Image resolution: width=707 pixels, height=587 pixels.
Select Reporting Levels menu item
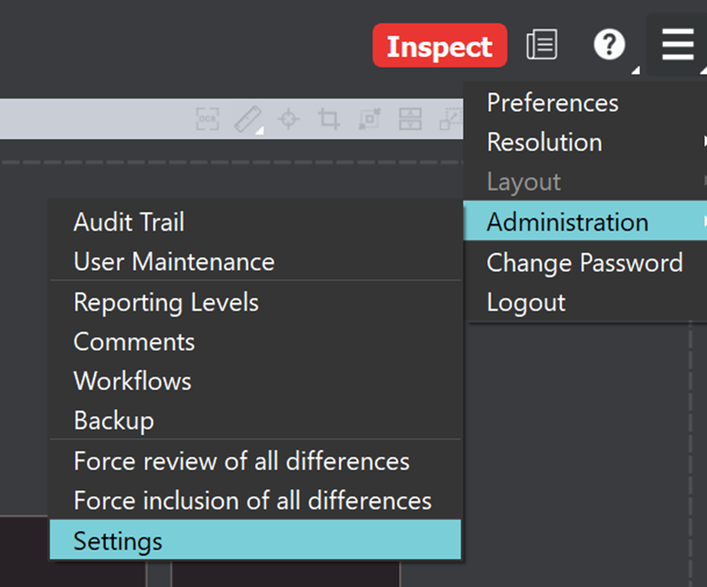[x=166, y=303]
